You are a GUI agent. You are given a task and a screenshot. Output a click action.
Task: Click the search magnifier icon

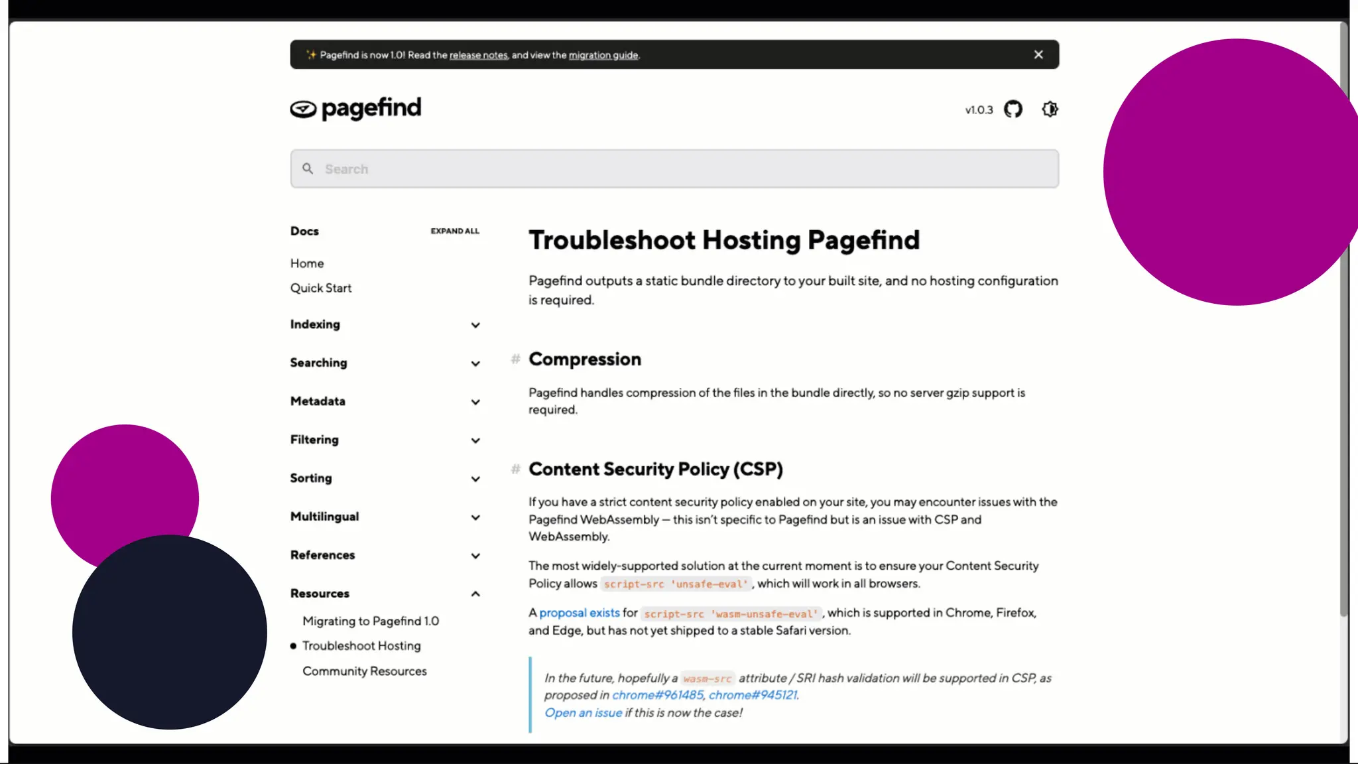pyautogui.click(x=308, y=168)
